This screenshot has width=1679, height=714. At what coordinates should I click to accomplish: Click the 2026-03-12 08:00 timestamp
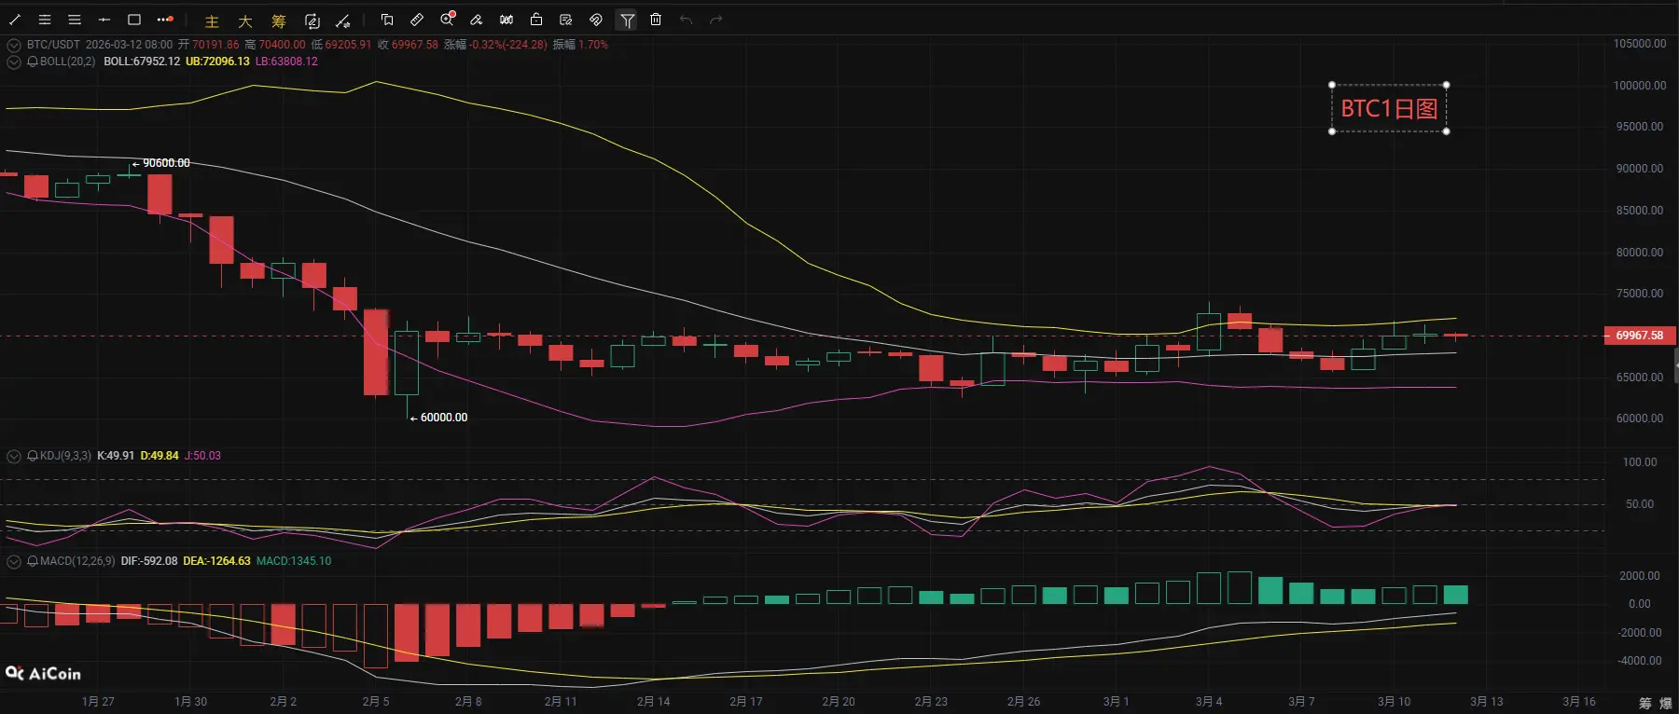click(129, 45)
